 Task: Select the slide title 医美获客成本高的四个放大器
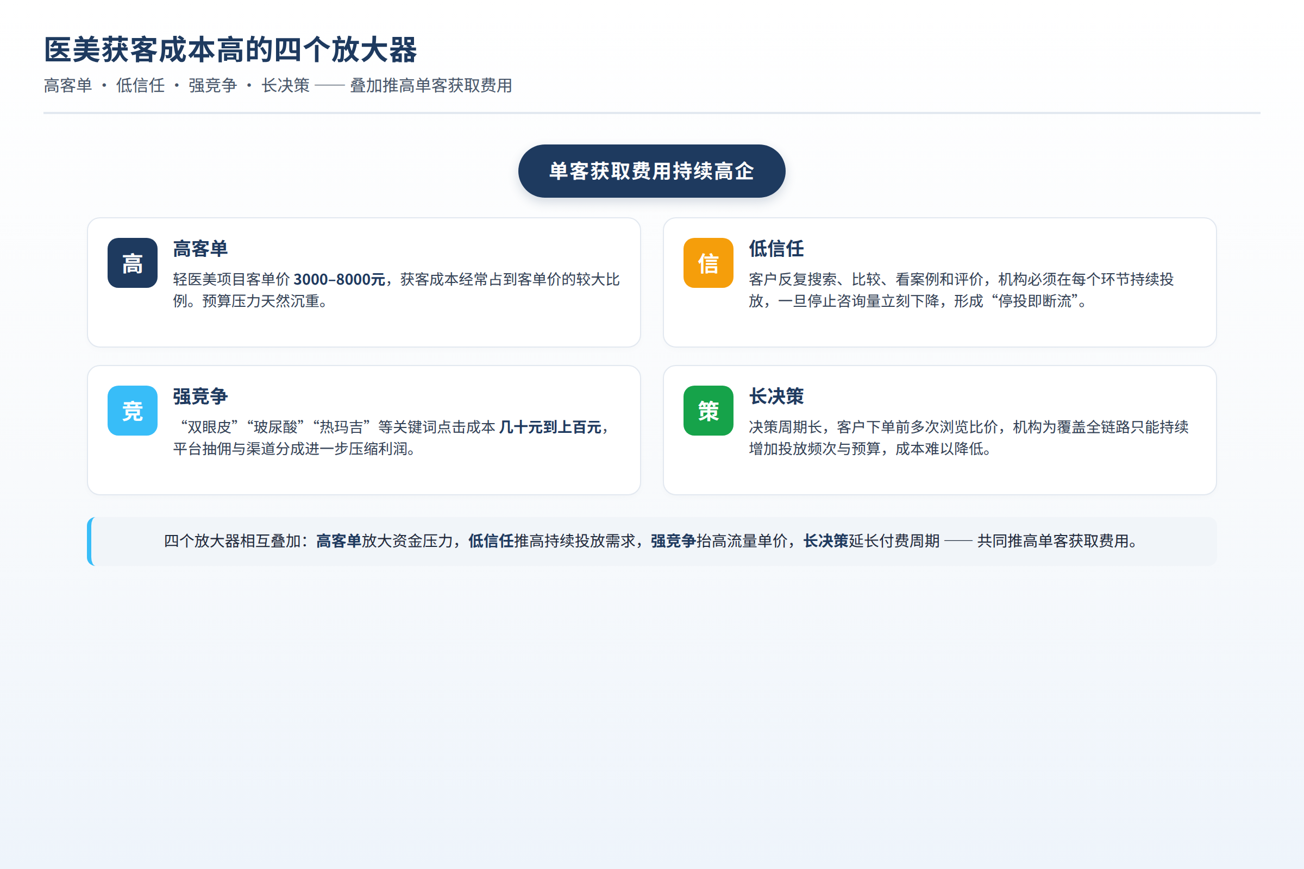click(230, 50)
